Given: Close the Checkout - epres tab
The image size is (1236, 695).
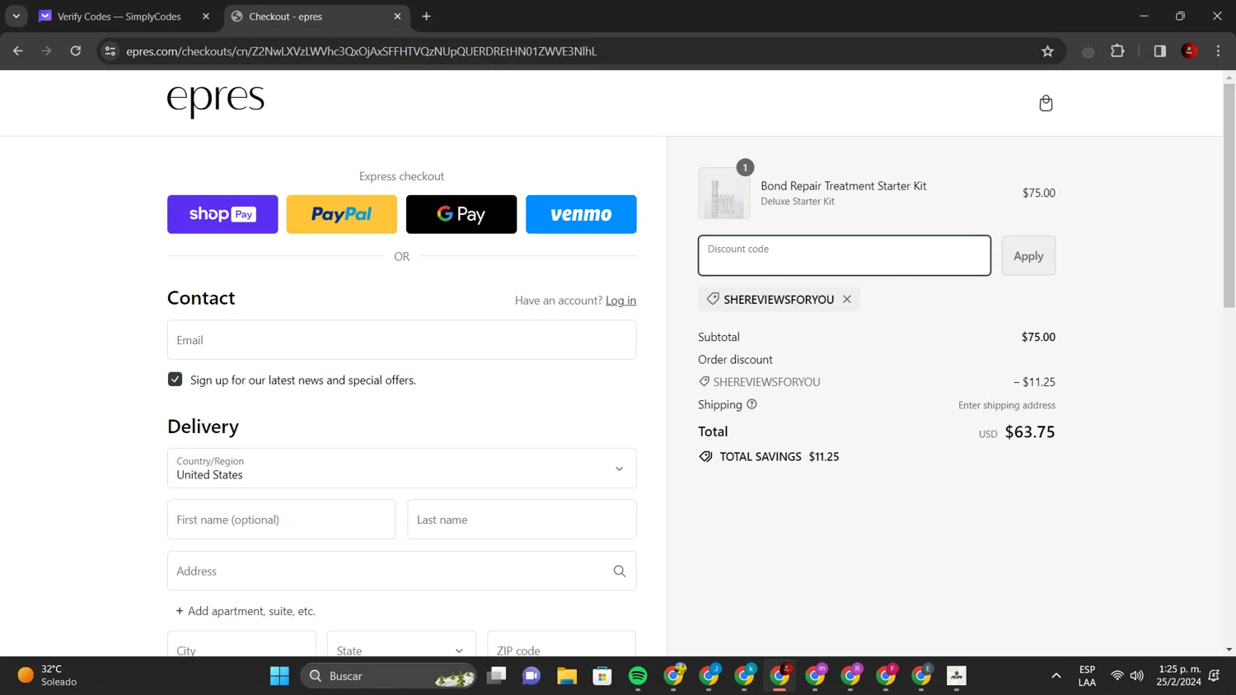Looking at the screenshot, I should 397,16.
